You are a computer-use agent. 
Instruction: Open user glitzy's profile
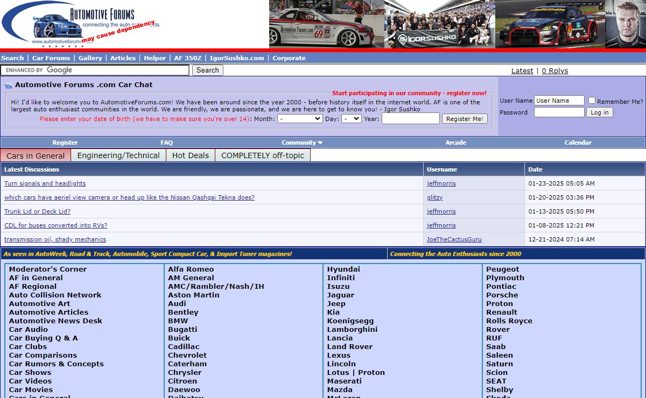434,197
